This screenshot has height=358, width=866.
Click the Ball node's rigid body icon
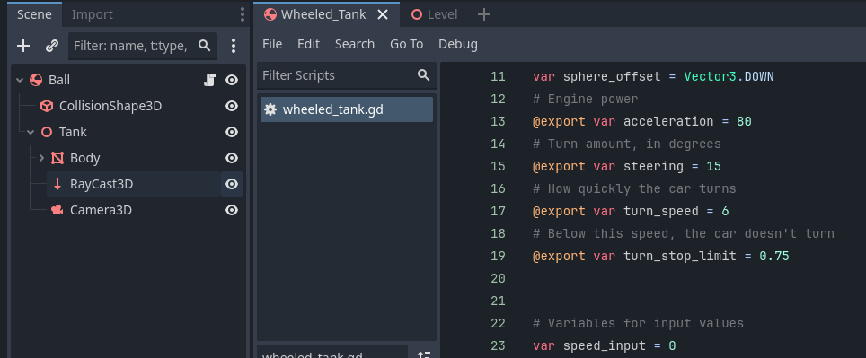click(x=36, y=80)
